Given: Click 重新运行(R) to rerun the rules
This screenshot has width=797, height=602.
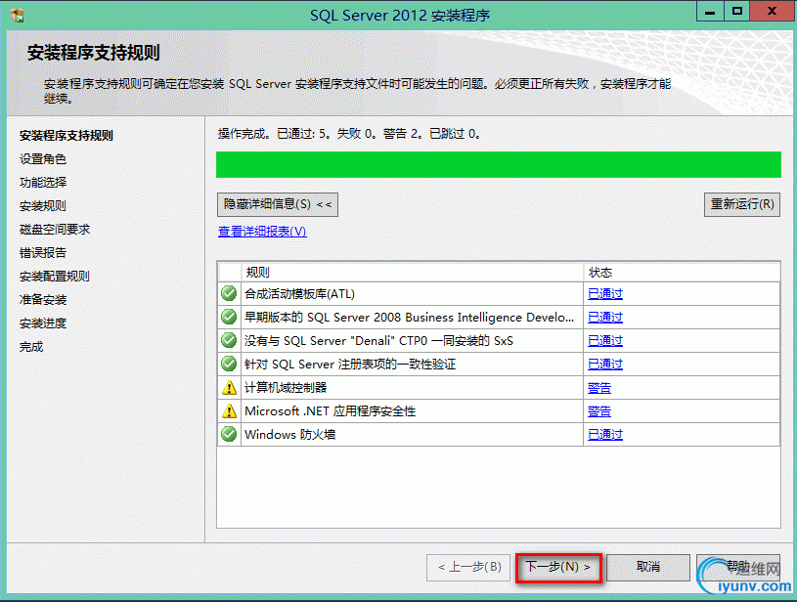Looking at the screenshot, I should (x=742, y=204).
